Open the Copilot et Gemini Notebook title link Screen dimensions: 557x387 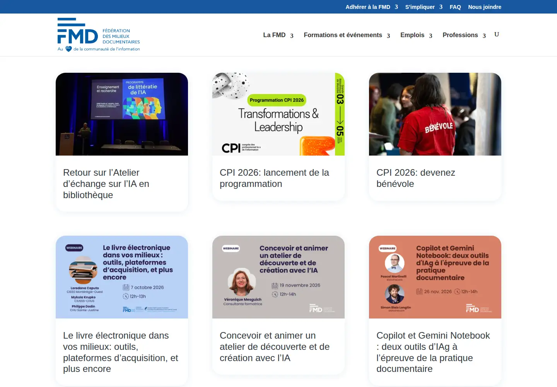[433, 352]
